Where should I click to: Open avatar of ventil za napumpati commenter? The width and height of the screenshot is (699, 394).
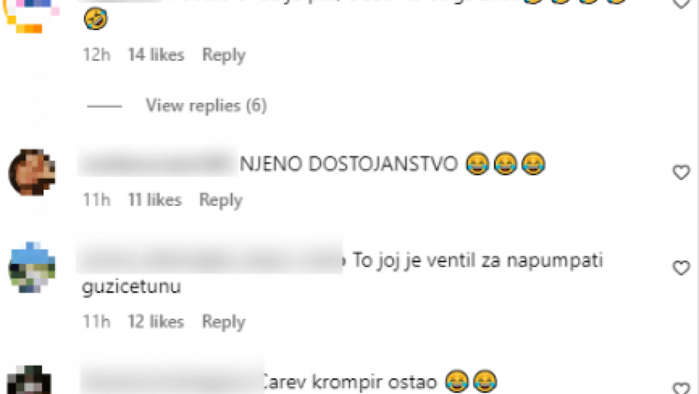[32, 268]
